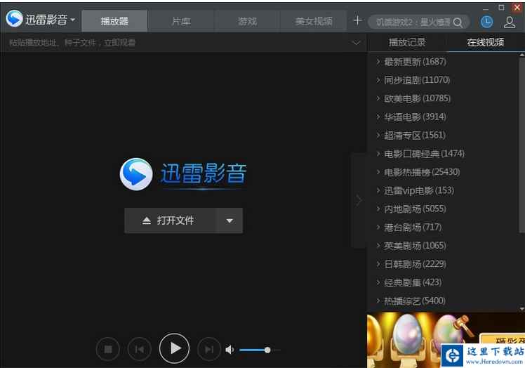Image resolution: width=525 pixels, height=368 pixels.
Task: Switch to the 在线视频 tab
Action: coord(486,42)
